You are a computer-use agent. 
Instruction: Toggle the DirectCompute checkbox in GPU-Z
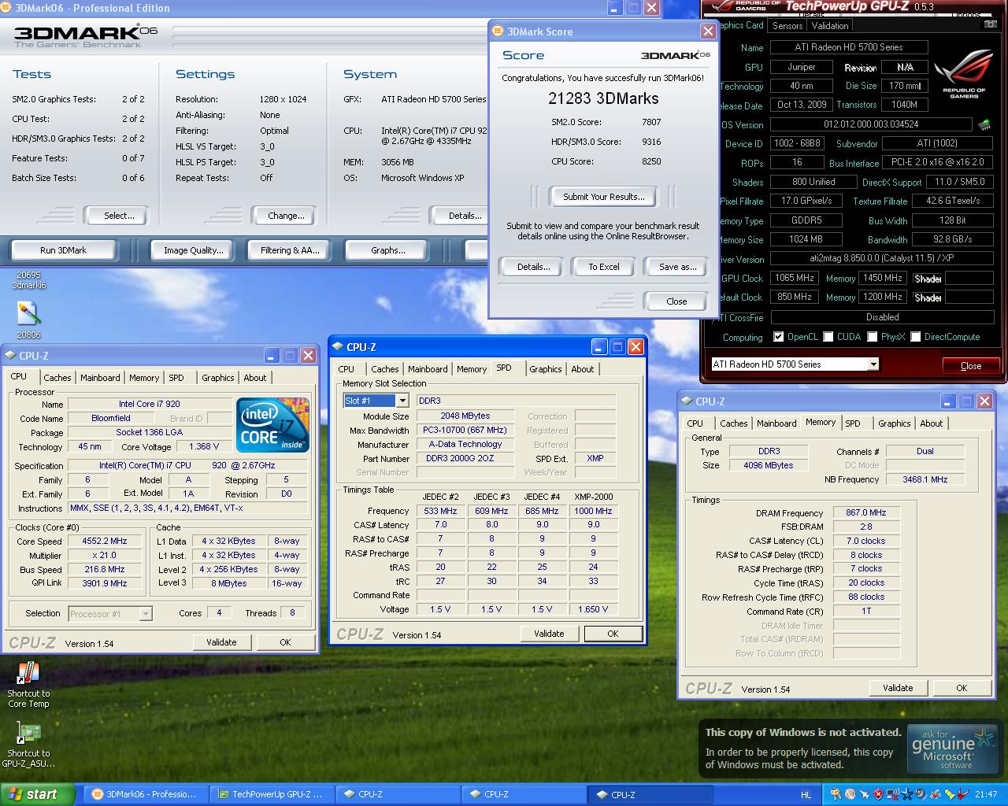[915, 337]
